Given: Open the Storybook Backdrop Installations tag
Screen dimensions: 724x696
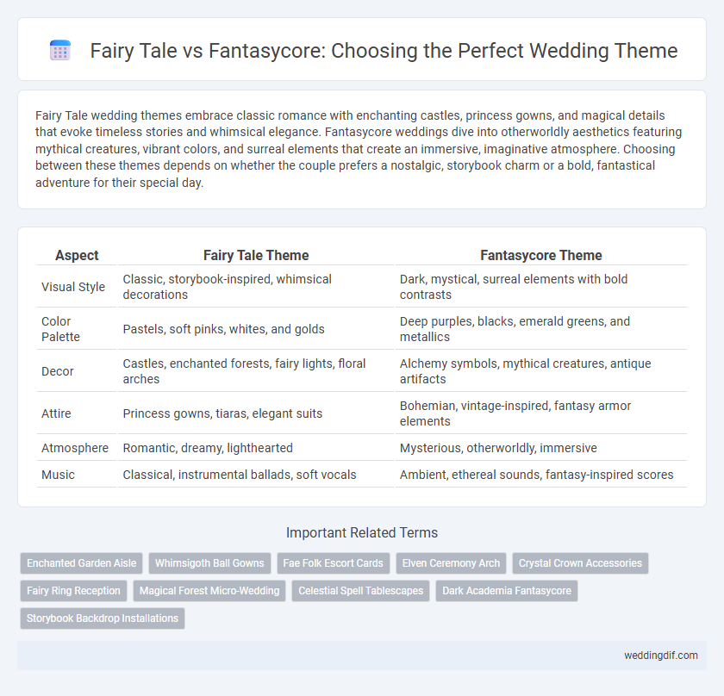Looking at the screenshot, I should [x=103, y=618].
